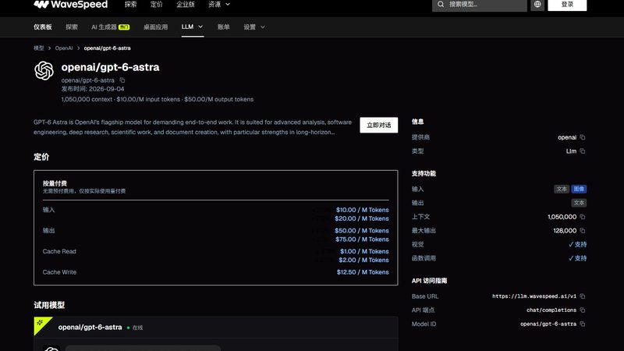Image resolution: width=624 pixels, height=351 pixels.
Task: Click the $75.00 / M Tokens price
Action: 362,239
